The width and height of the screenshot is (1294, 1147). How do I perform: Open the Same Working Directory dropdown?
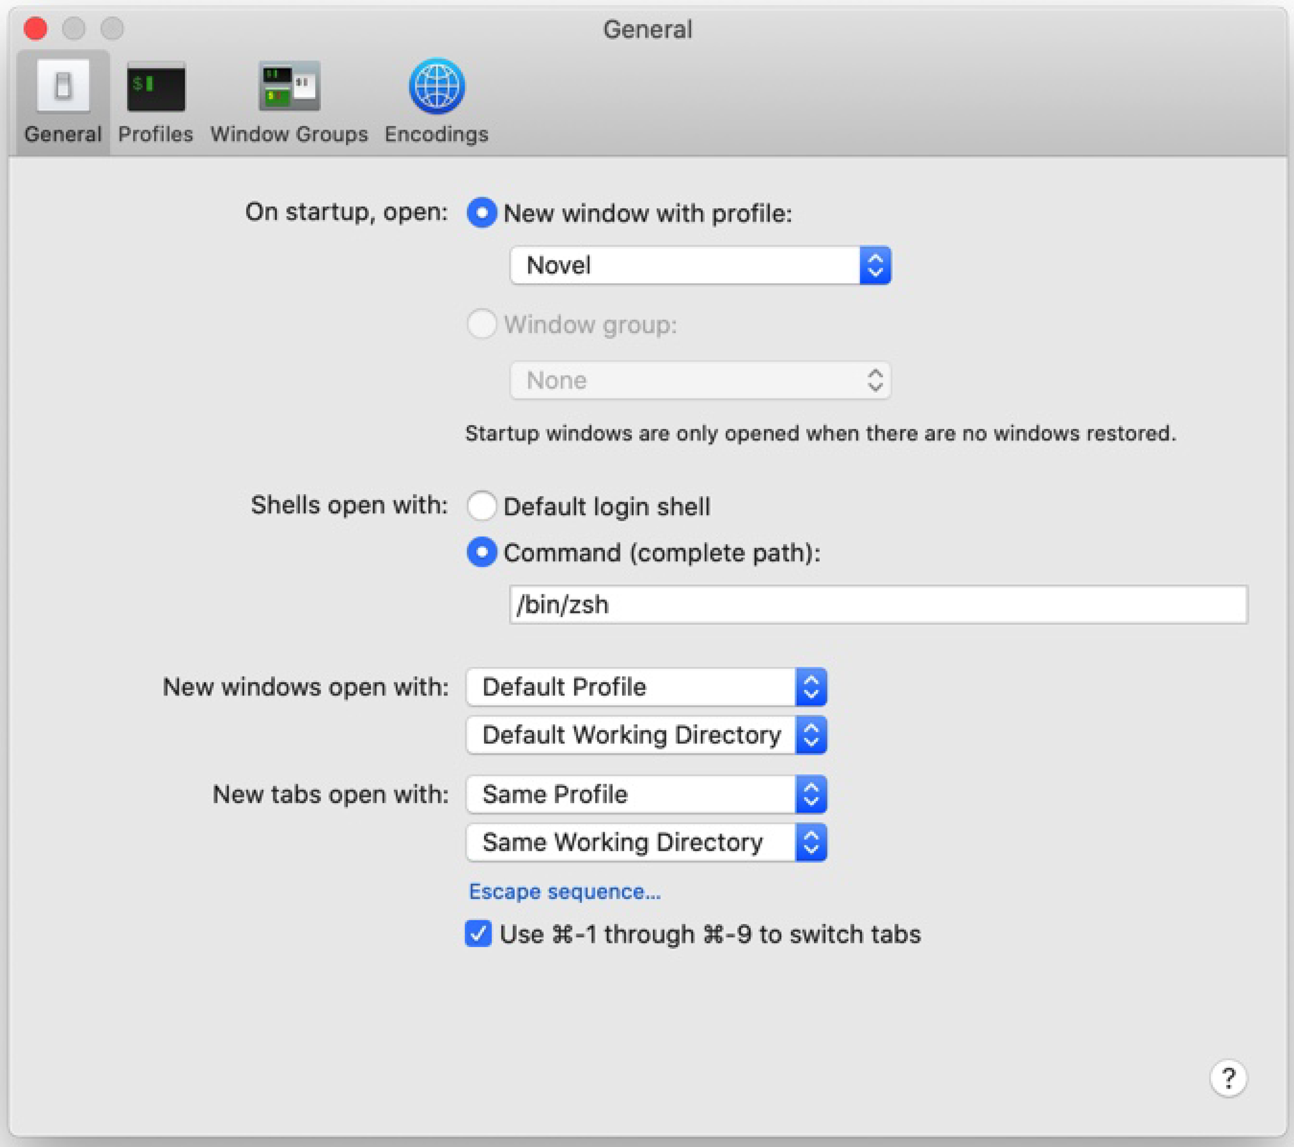(x=646, y=843)
